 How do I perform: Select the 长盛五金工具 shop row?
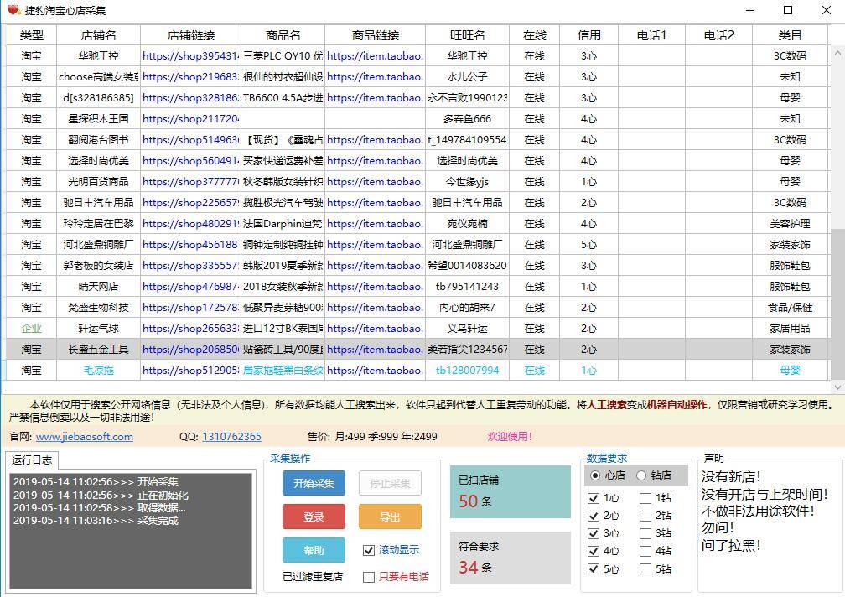(x=98, y=349)
